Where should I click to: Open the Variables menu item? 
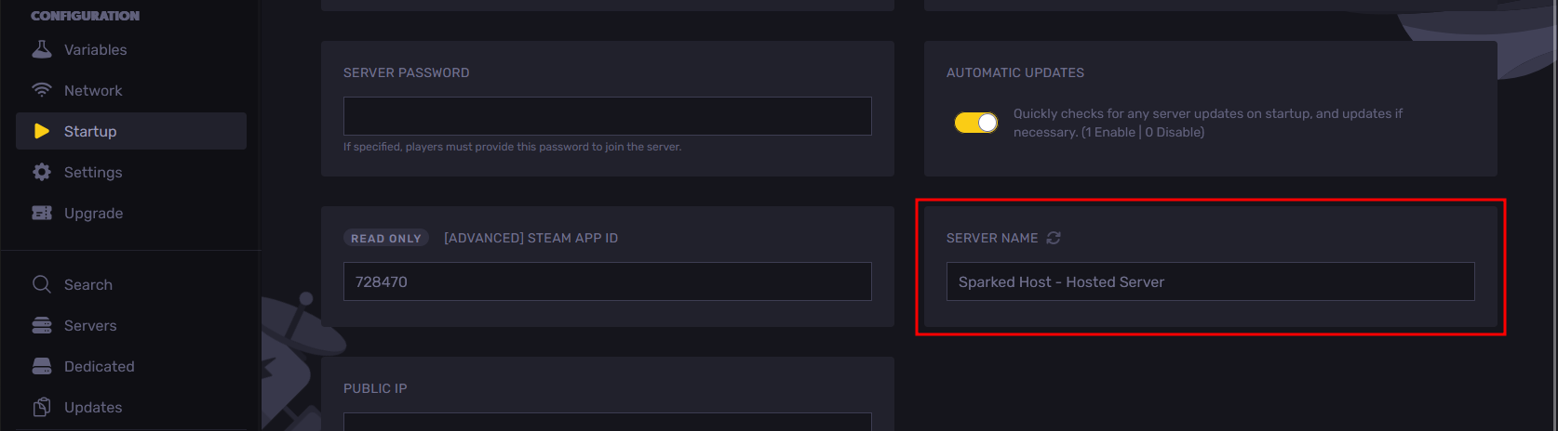95,49
